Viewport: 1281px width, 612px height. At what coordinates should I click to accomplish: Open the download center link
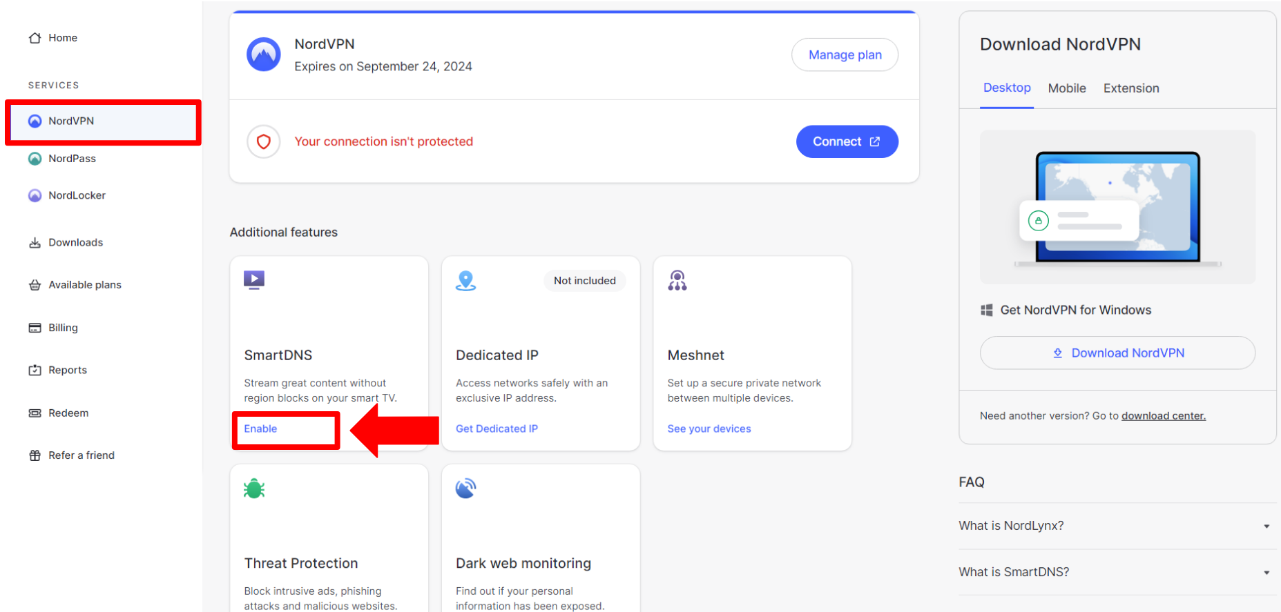(x=1164, y=416)
